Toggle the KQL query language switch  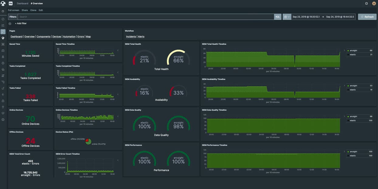(x=277, y=17)
